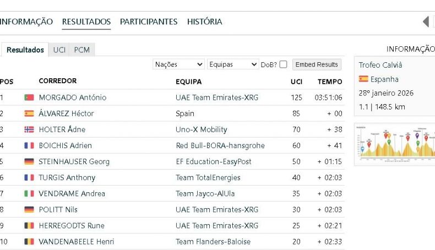The height and width of the screenshot is (250, 435).
Task: Open the Red Bull-BORA-hansgrohe team link
Action: coord(220,146)
